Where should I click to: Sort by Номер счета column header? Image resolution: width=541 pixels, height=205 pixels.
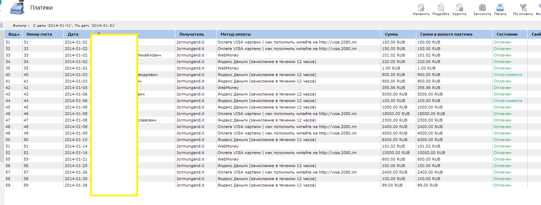[x=39, y=34]
